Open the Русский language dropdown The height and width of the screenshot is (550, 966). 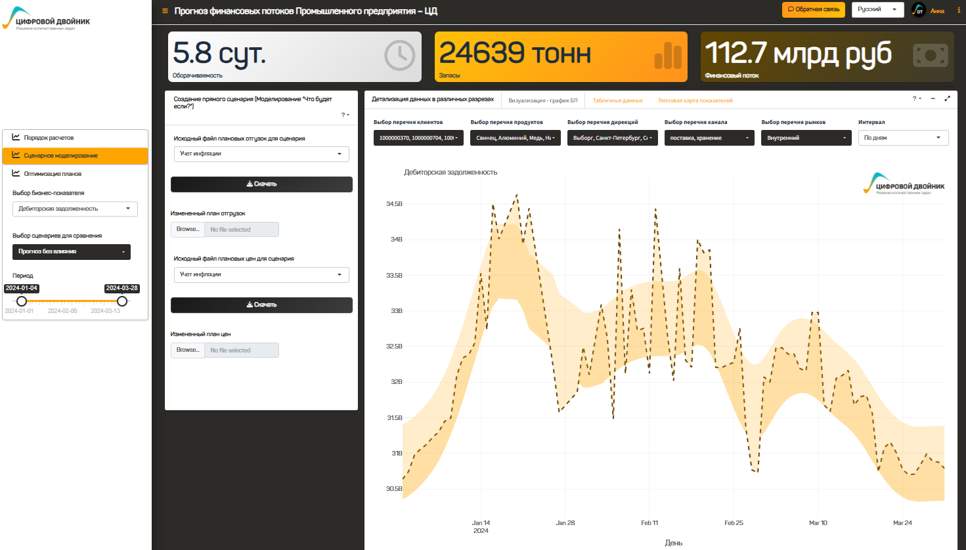pyautogui.click(x=877, y=10)
